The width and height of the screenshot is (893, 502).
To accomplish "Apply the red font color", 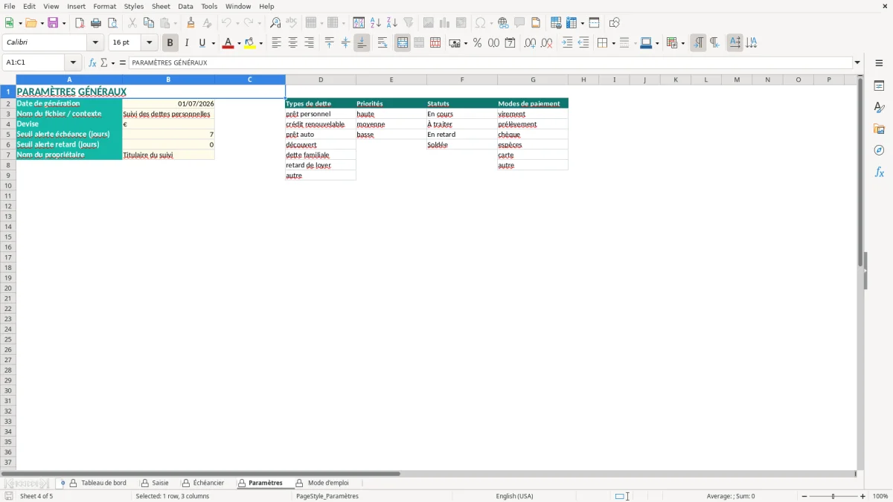I will (x=227, y=43).
